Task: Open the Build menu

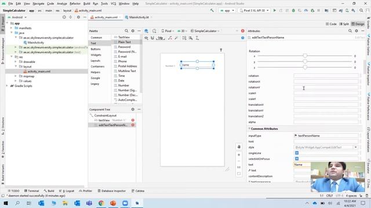Action: pos(86,3)
